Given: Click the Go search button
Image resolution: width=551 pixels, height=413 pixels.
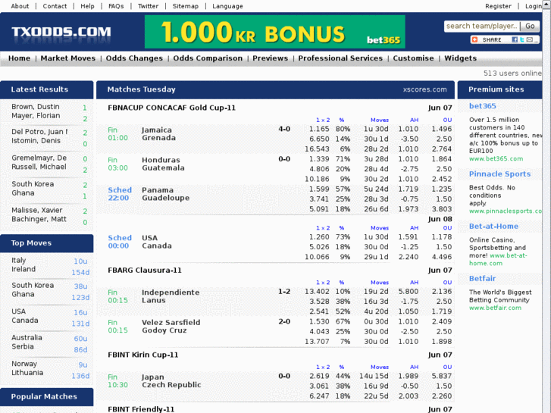Looking at the screenshot, I should (530, 26).
